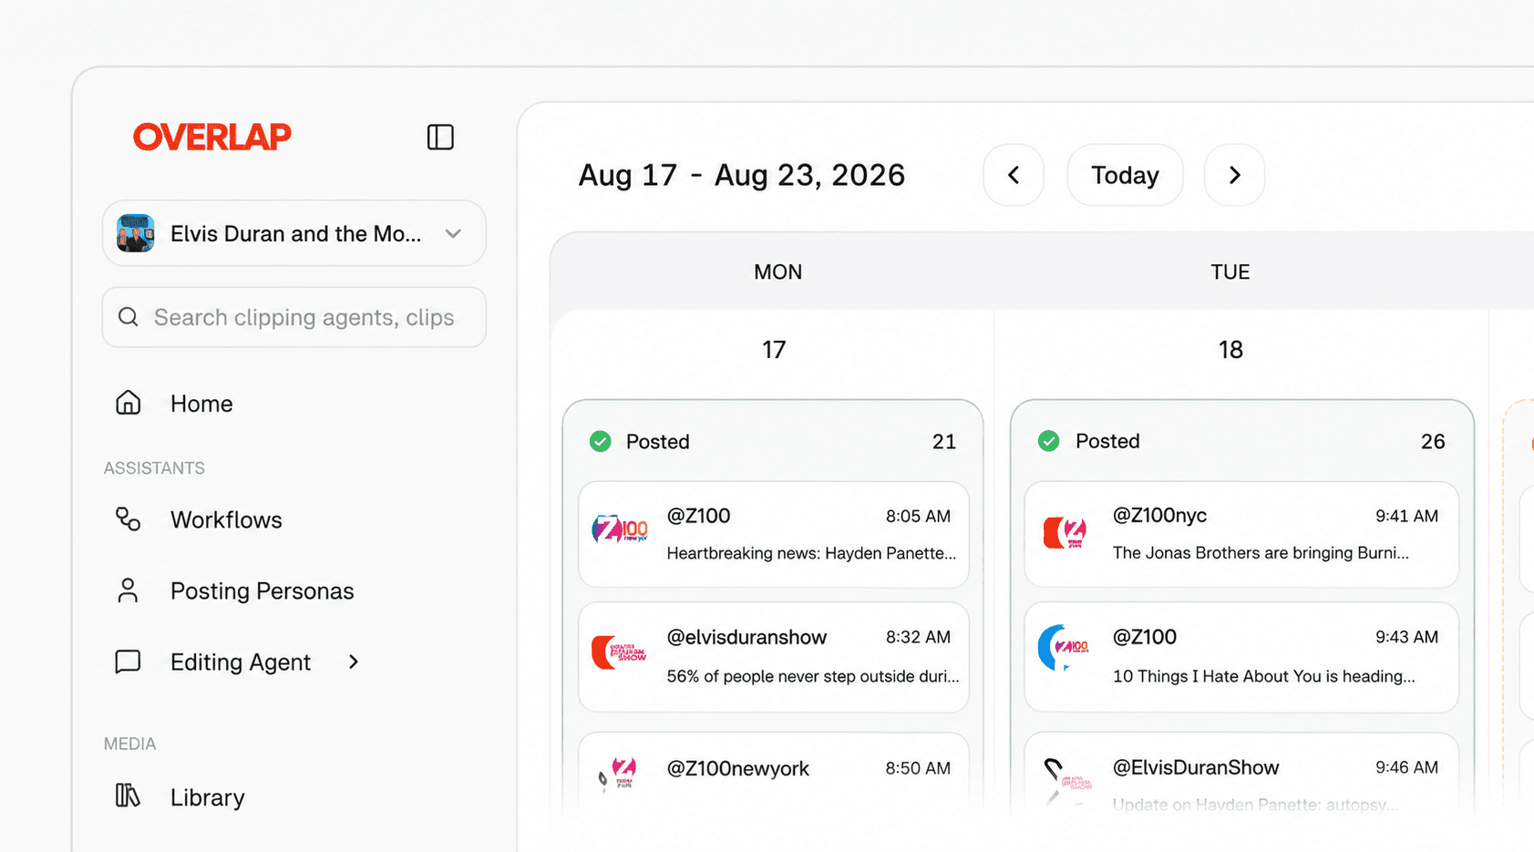The image size is (1534, 852).
Task: Click the @Z100nyc account logo
Action: coord(1065,533)
